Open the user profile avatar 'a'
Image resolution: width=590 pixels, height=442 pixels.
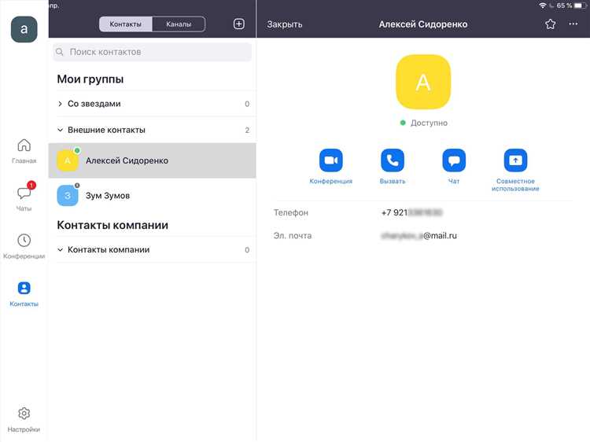(x=24, y=29)
